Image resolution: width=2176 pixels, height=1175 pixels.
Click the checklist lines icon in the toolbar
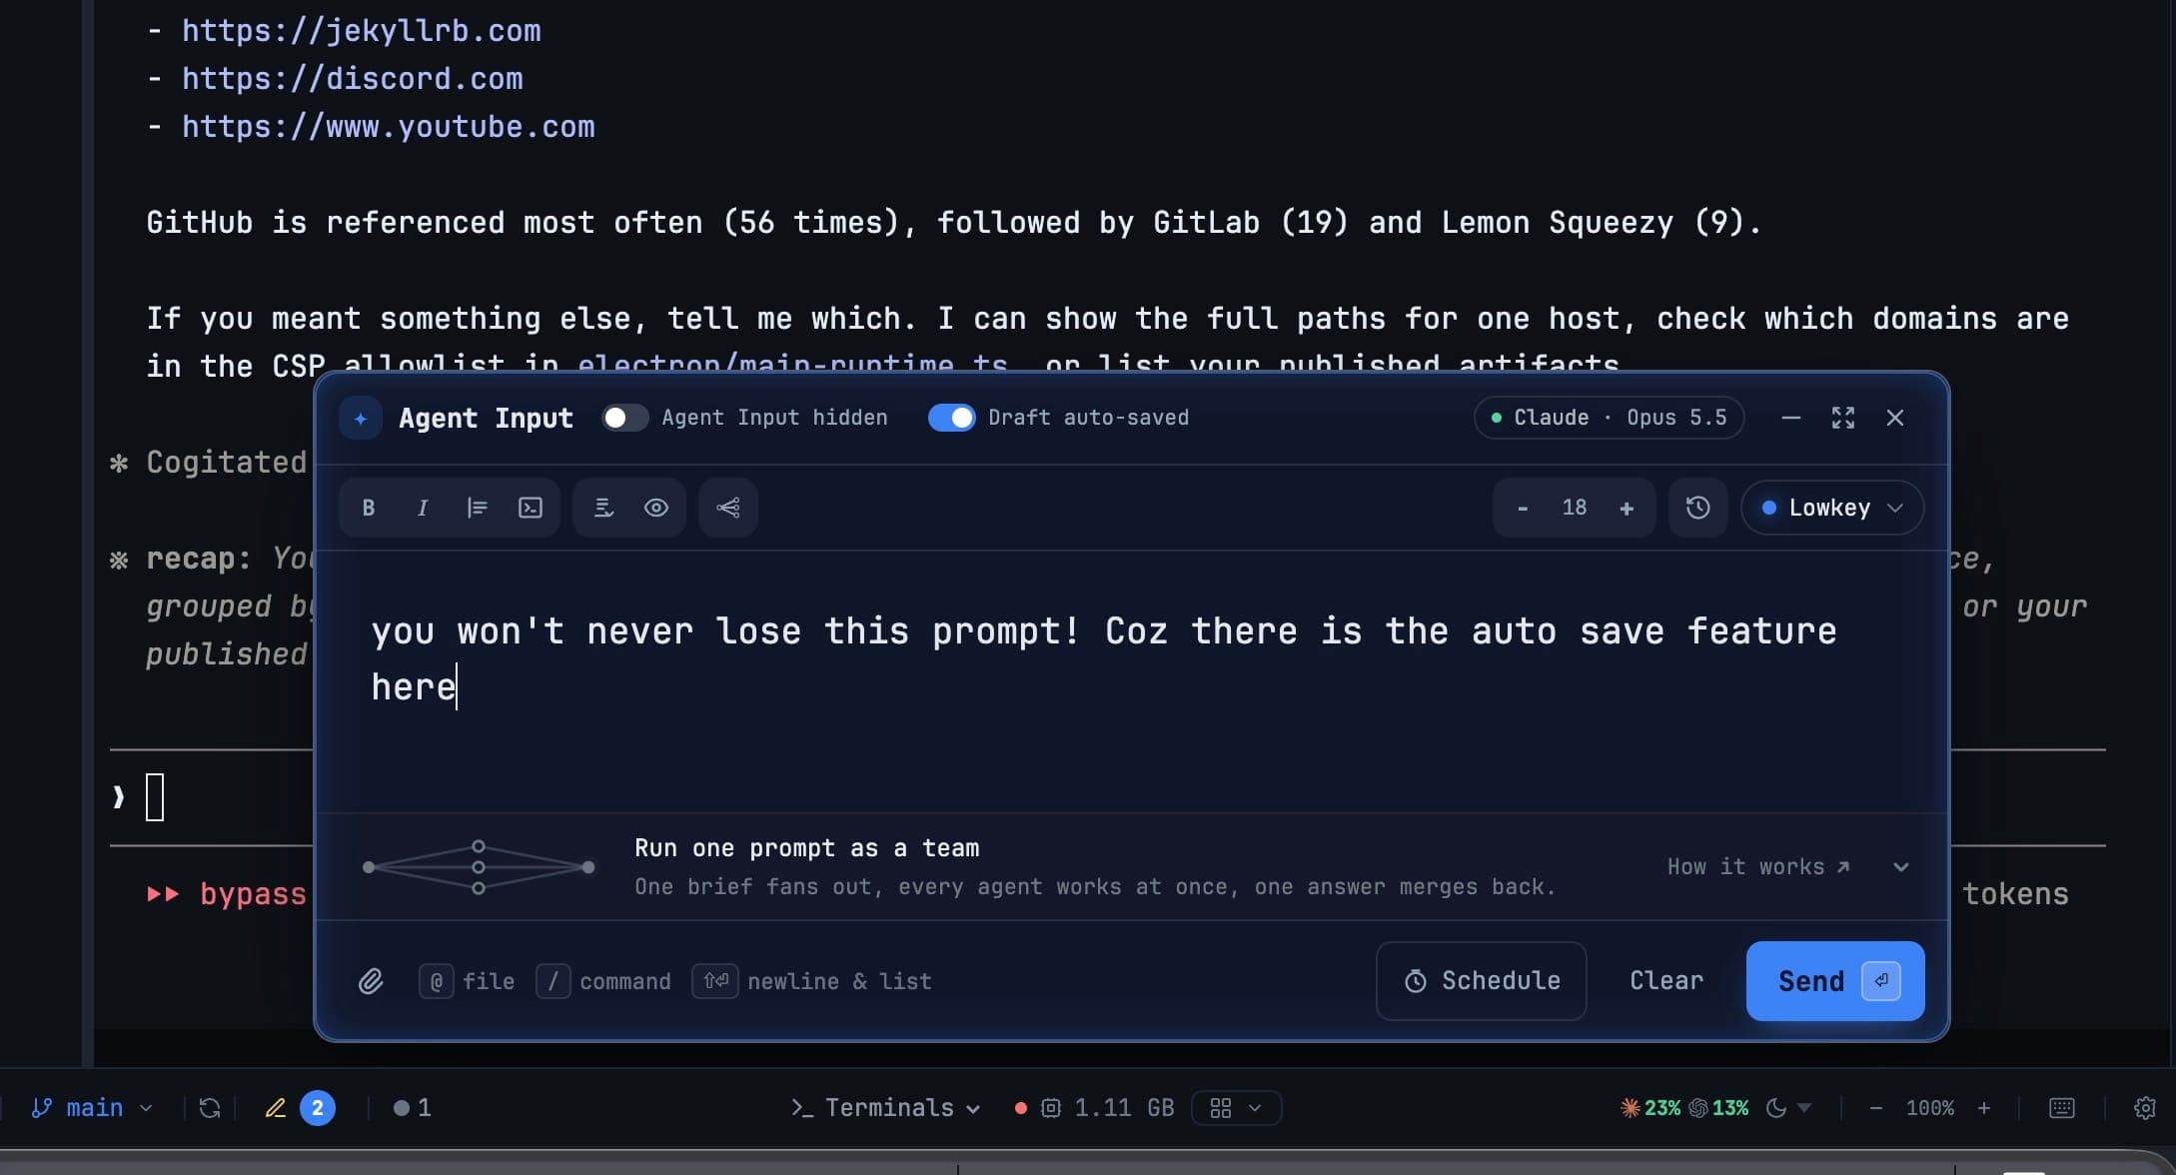click(603, 508)
